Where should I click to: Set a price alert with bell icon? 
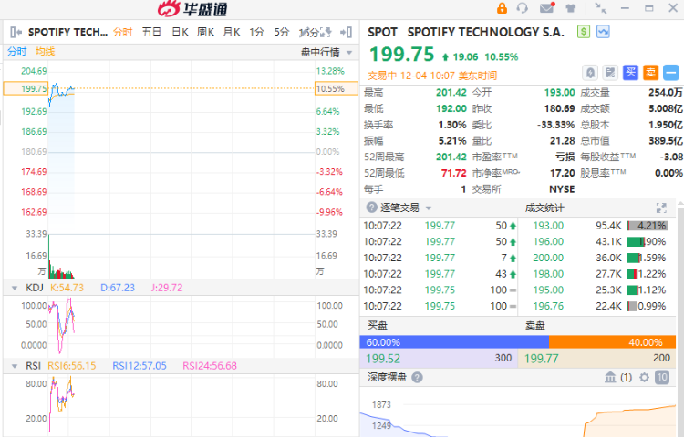point(590,72)
